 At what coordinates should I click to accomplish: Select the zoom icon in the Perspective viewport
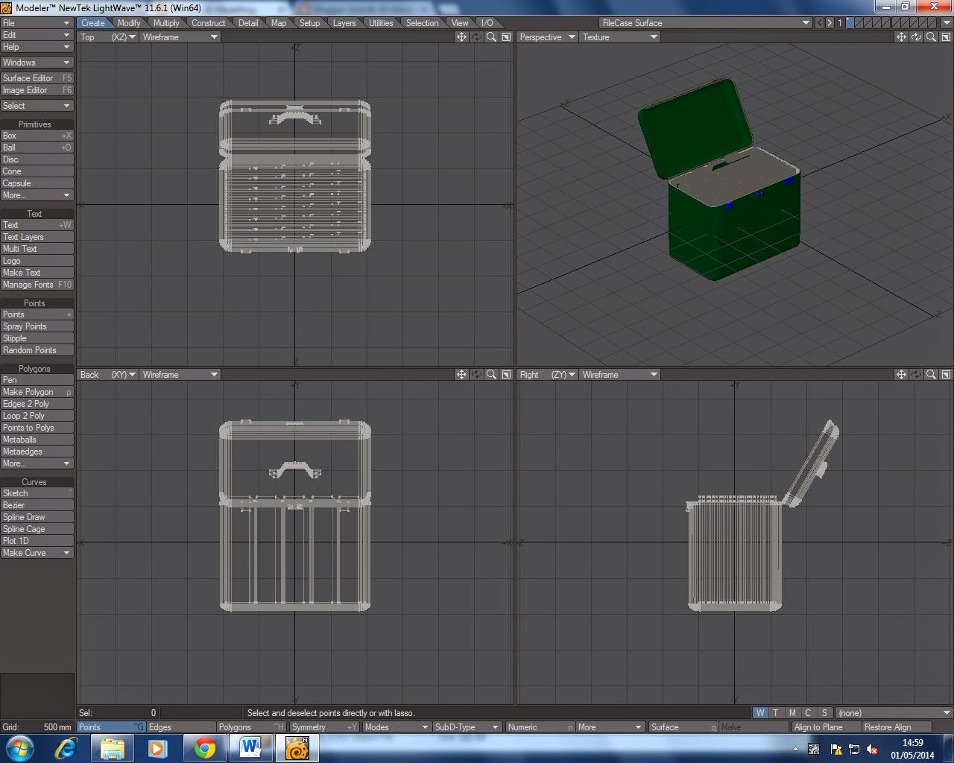[930, 37]
